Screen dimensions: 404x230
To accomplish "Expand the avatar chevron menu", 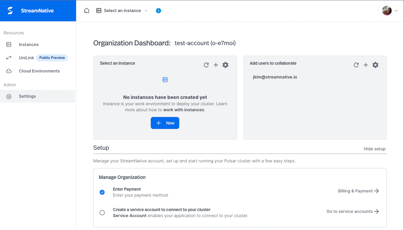I will point(396,11).
